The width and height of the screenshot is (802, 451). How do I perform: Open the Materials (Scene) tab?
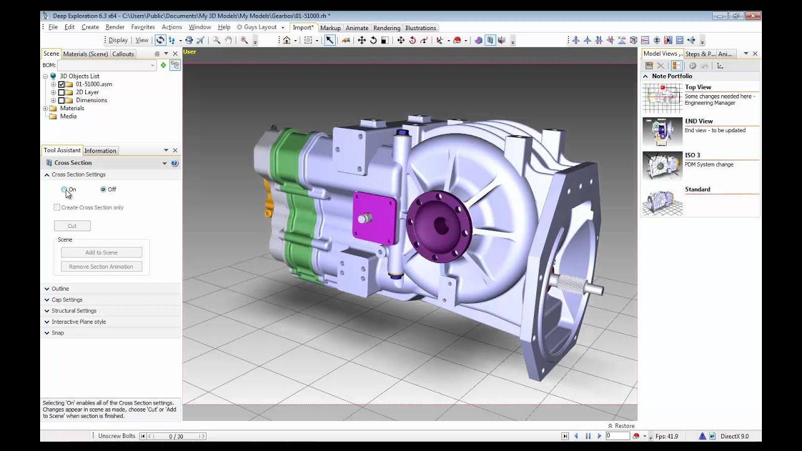pyautogui.click(x=85, y=54)
